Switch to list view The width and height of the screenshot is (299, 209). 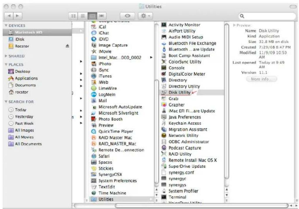83,16
